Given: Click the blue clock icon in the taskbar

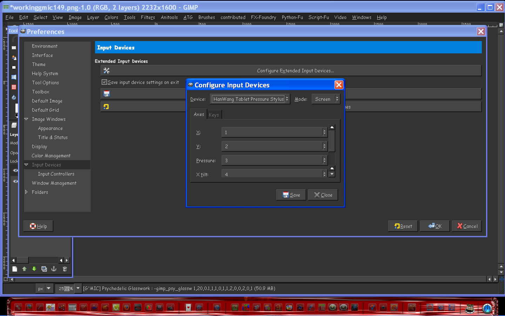Looking at the screenshot, I should click(487, 308).
